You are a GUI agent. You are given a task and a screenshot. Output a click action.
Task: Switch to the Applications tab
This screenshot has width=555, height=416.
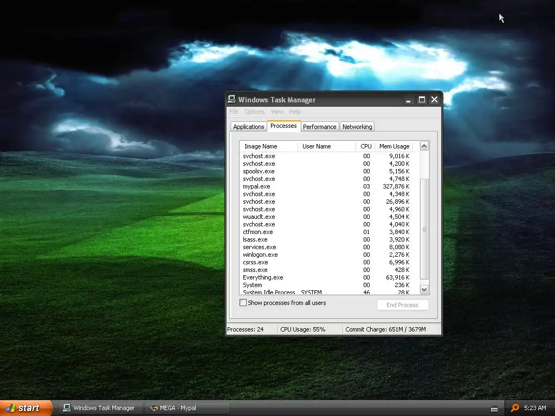pyautogui.click(x=248, y=127)
